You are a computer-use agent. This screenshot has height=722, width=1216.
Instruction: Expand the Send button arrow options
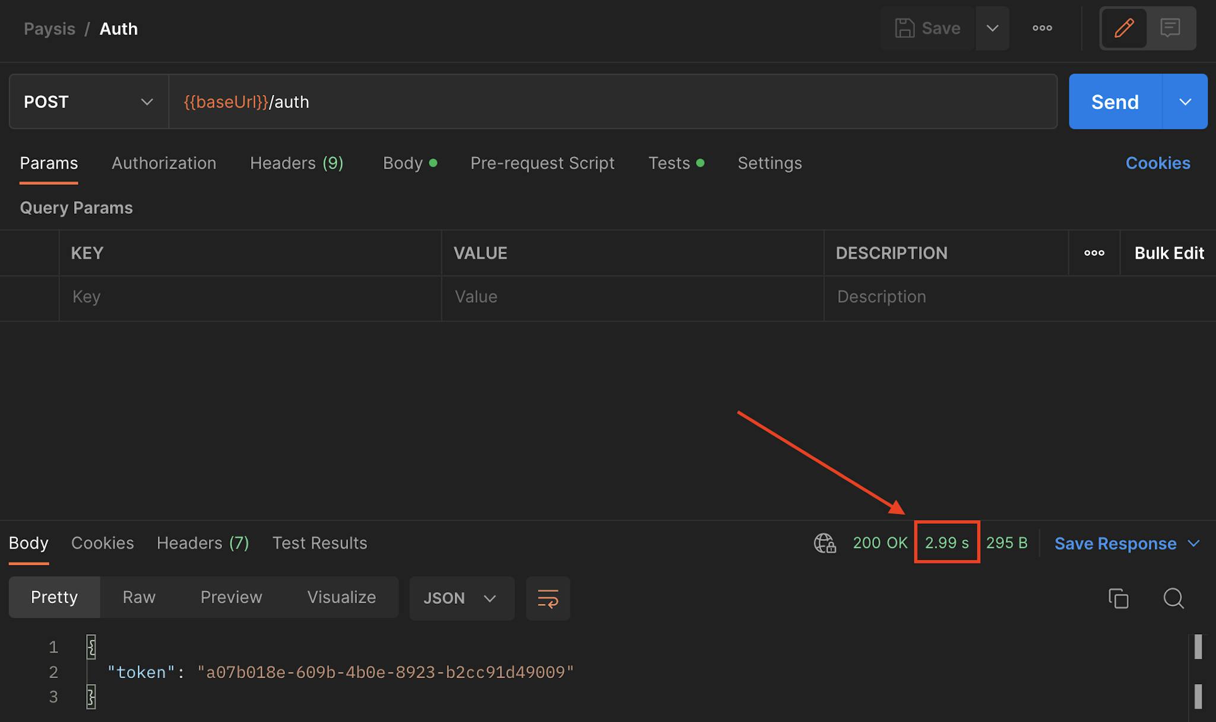pyautogui.click(x=1185, y=102)
